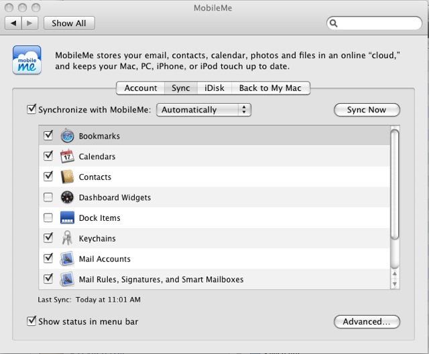Uncheck the Bookmarks sync checkbox
Image resolution: width=429 pixels, height=354 pixels.
click(x=48, y=135)
